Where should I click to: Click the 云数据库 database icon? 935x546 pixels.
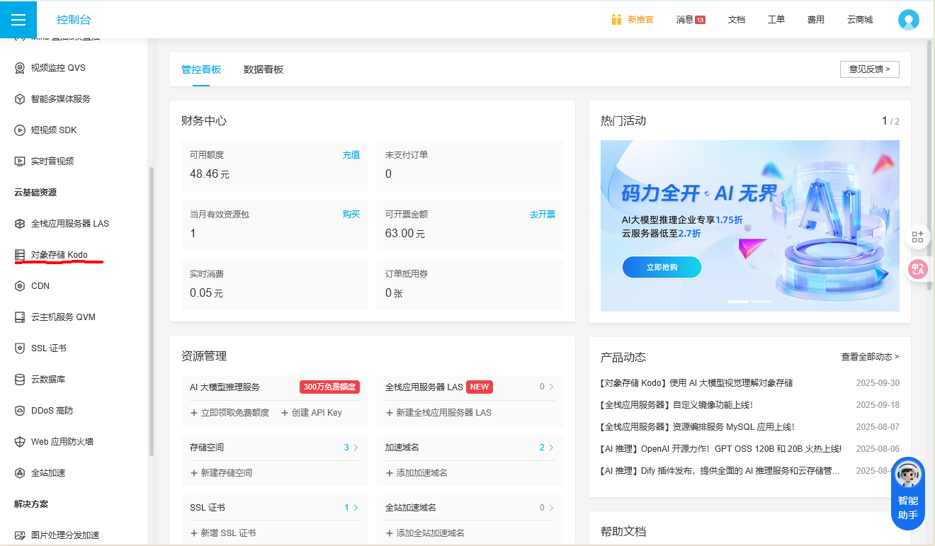[20, 380]
